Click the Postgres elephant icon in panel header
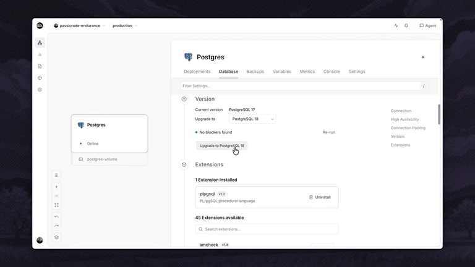Screen dimensions: 475x267 tap(188, 57)
